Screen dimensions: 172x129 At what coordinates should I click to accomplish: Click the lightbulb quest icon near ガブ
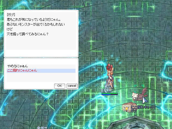tap(127, 109)
